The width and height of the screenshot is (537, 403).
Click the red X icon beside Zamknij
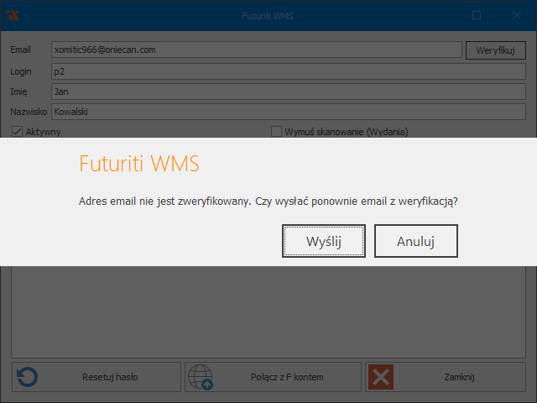pos(381,377)
